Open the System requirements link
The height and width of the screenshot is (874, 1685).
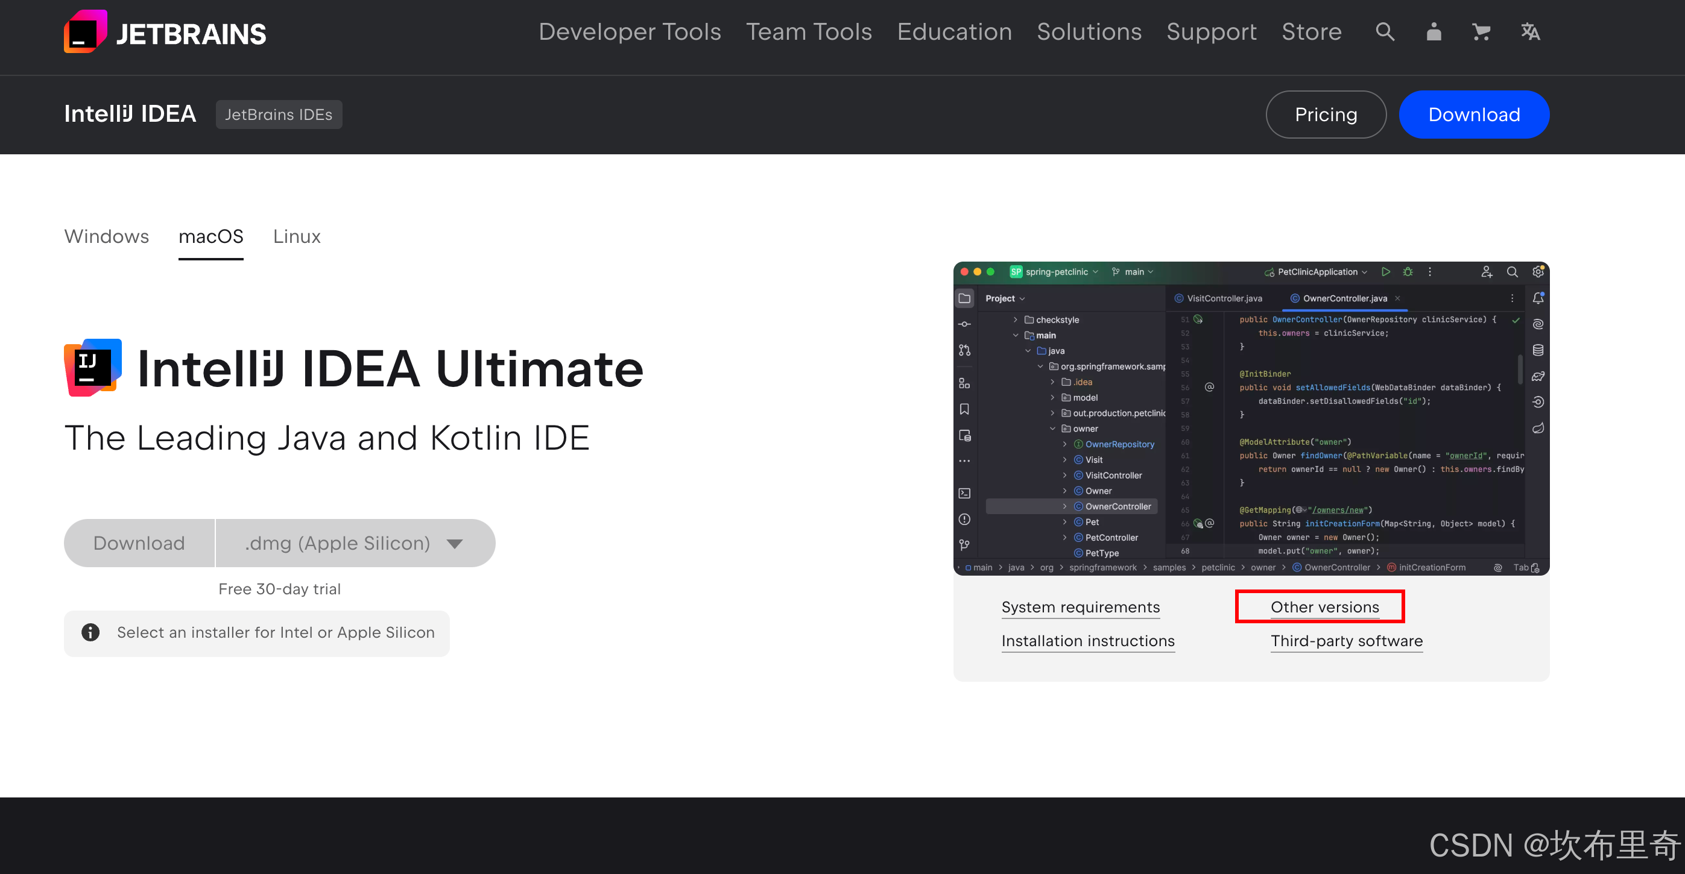click(1080, 608)
